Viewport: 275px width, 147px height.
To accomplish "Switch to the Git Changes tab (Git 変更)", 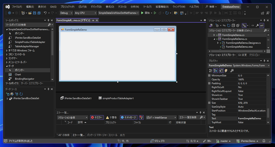I will (x=242, y=55).
